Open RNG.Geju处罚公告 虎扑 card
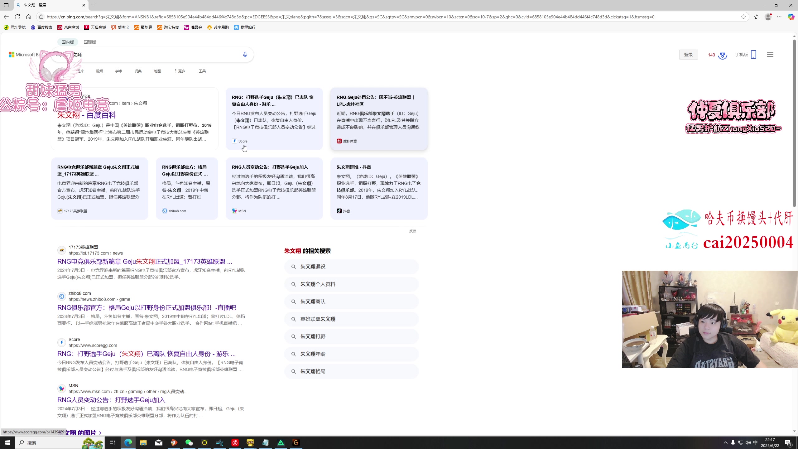The height and width of the screenshot is (449, 798). pos(379,119)
